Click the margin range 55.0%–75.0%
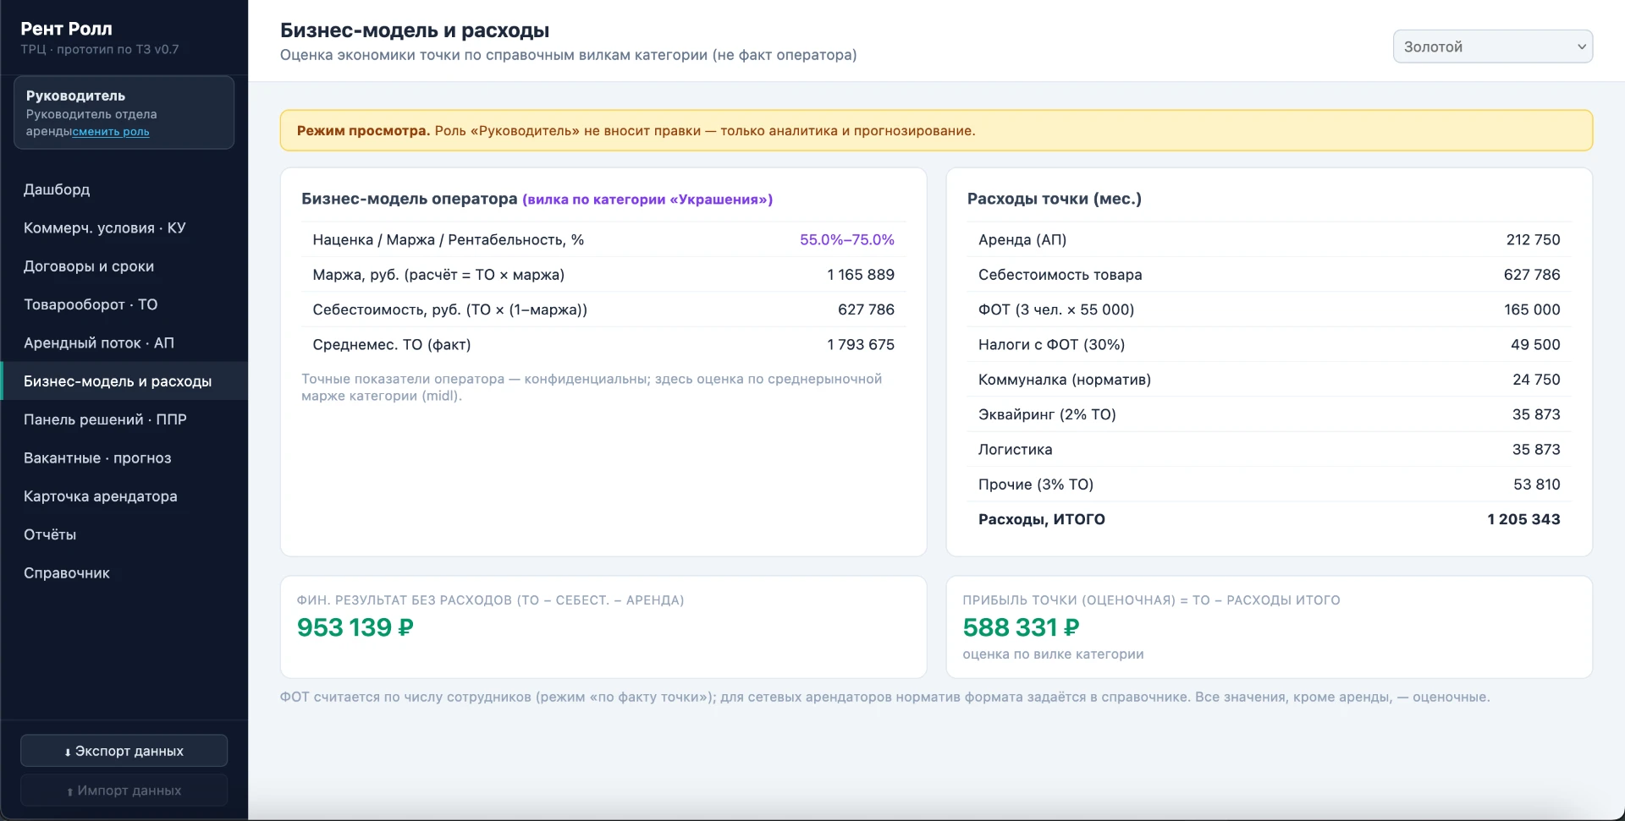Screen dimensions: 1625x821 tap(846, 240)
